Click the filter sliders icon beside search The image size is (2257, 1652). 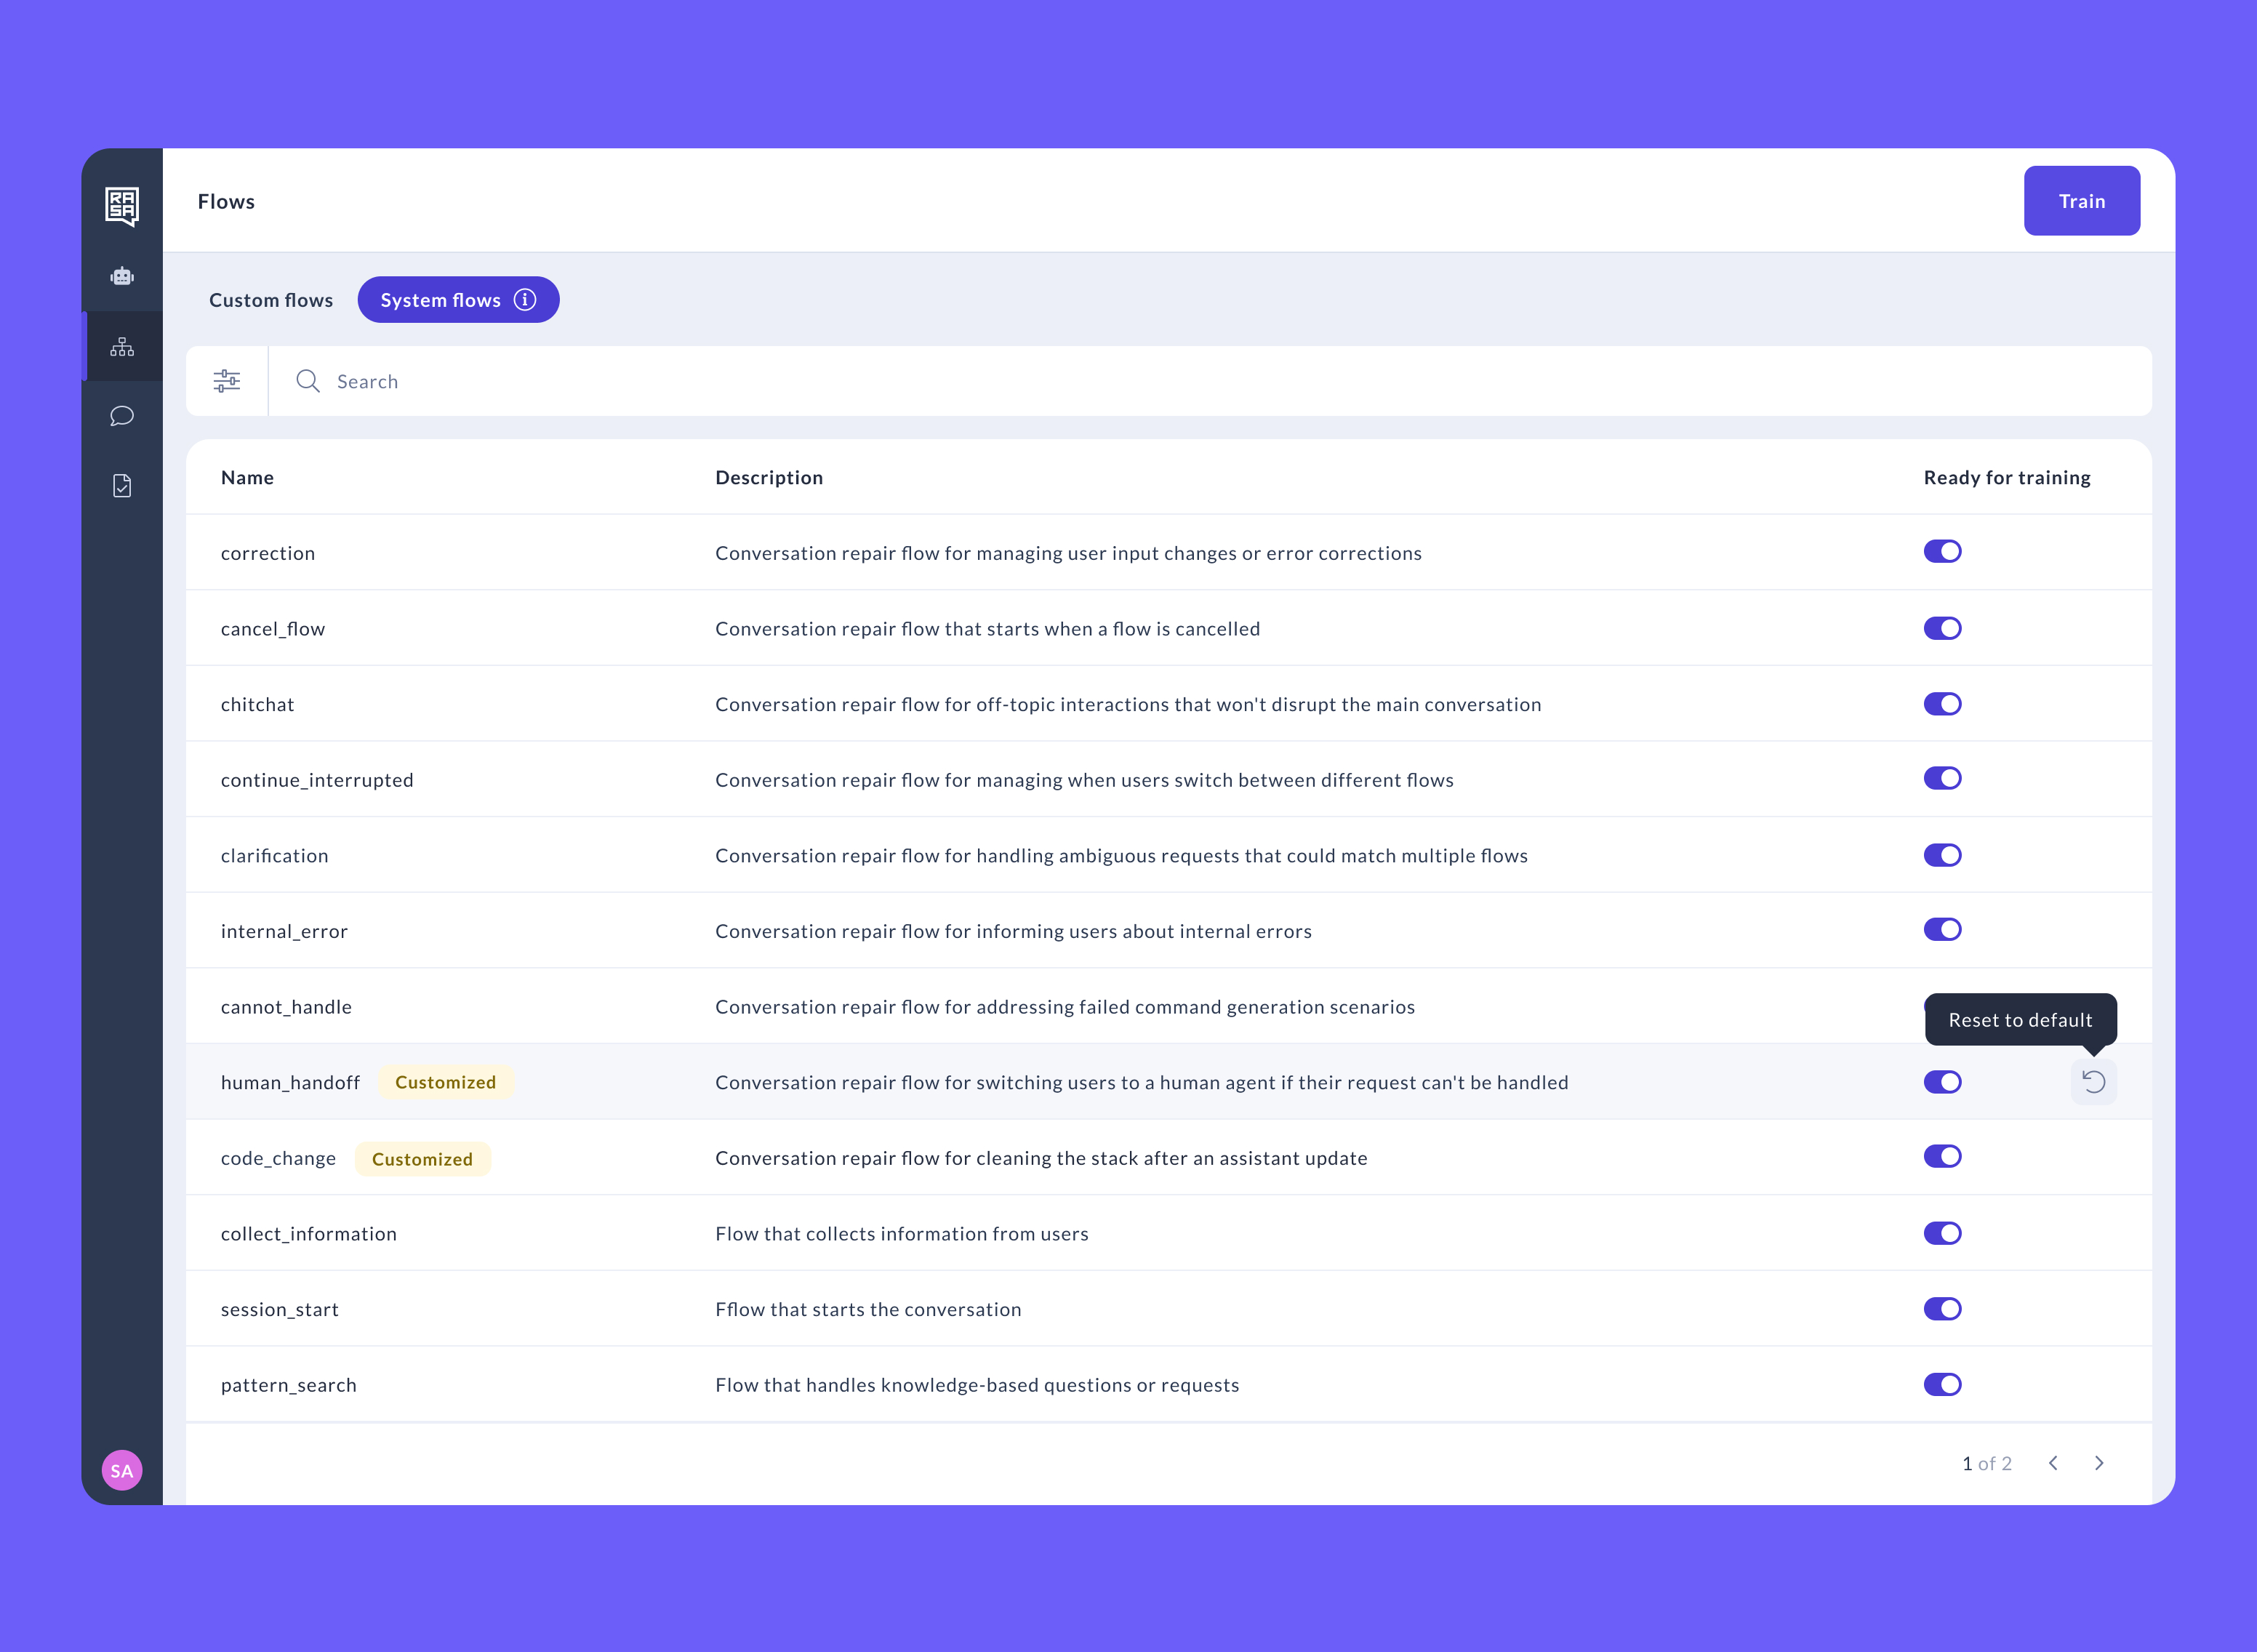(x=227, y=381)
